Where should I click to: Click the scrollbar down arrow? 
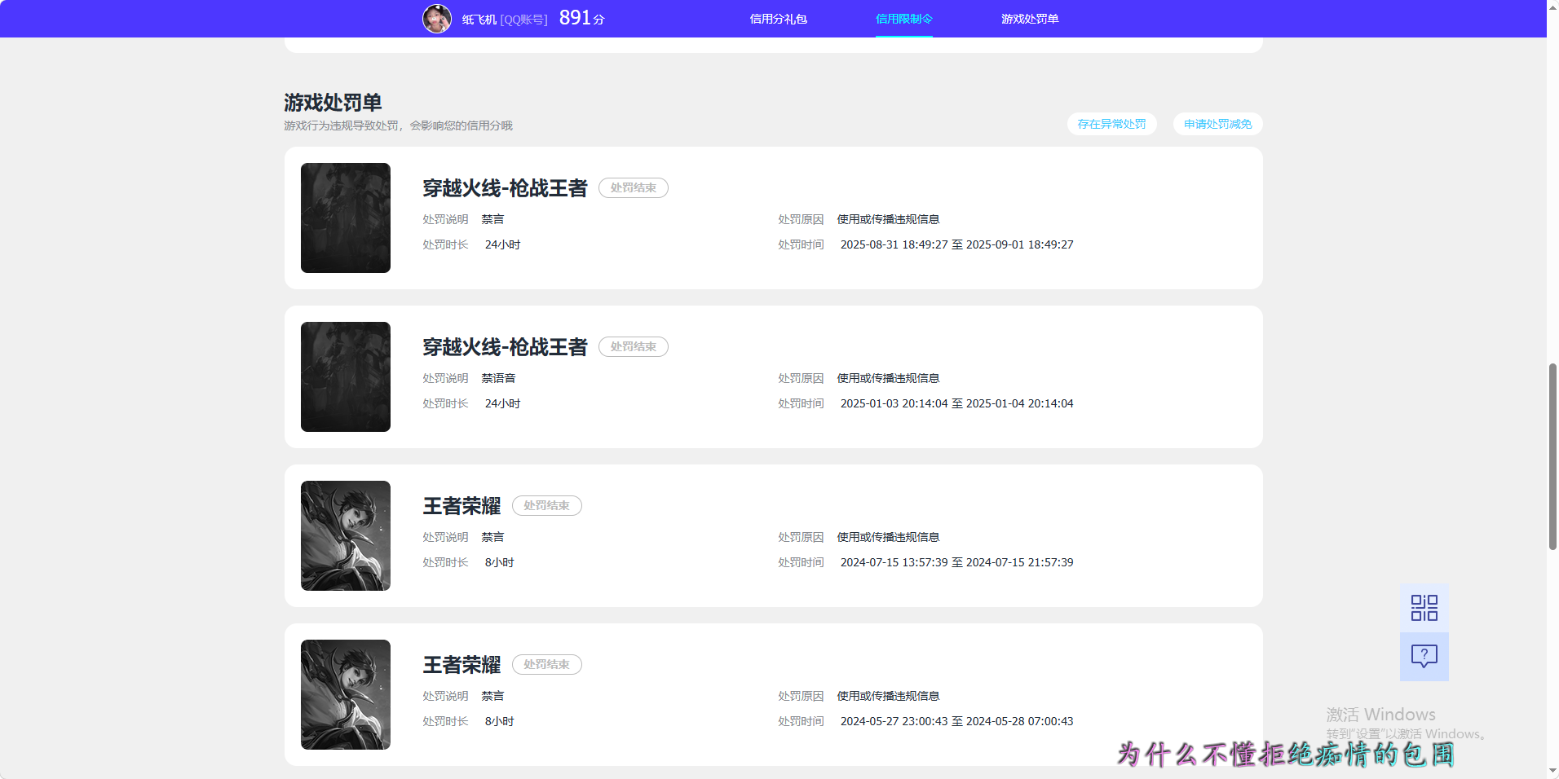pos(1552,771)
